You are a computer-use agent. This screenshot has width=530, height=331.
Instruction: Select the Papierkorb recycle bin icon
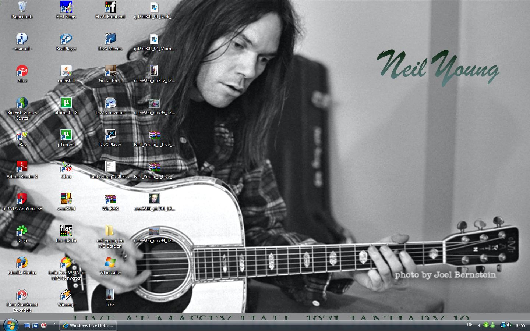(22, 7)
